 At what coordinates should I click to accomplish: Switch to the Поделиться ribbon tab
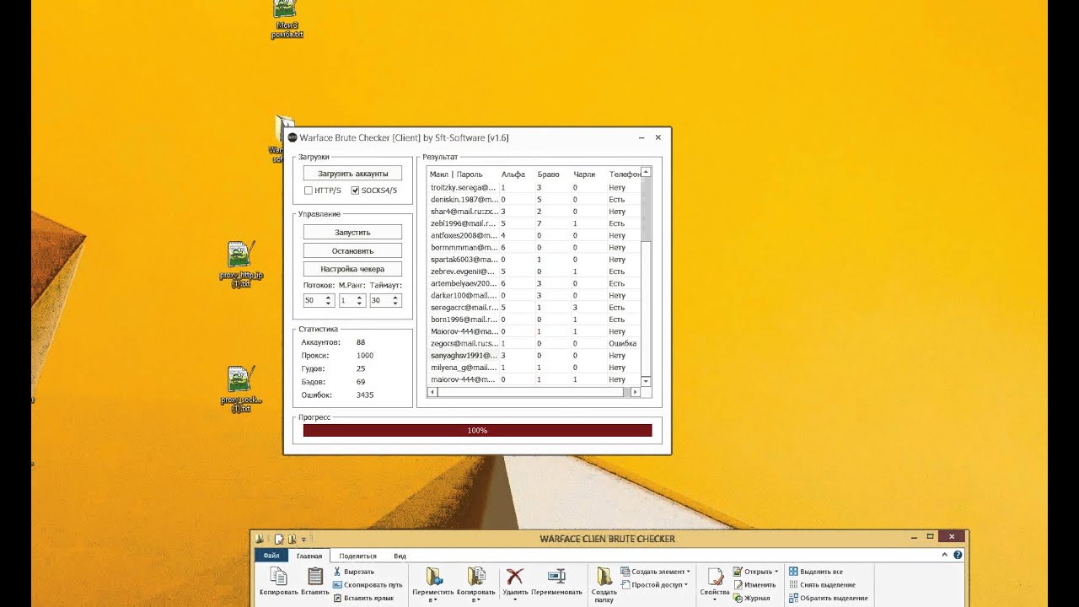click(x=358, y=556)
